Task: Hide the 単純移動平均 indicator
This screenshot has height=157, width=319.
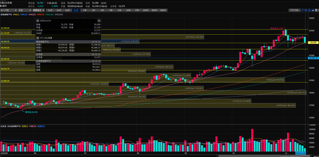Action: coord(93,42)
